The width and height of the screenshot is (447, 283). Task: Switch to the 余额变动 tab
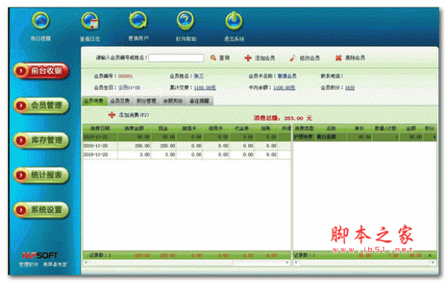click(x=173, y=101)
